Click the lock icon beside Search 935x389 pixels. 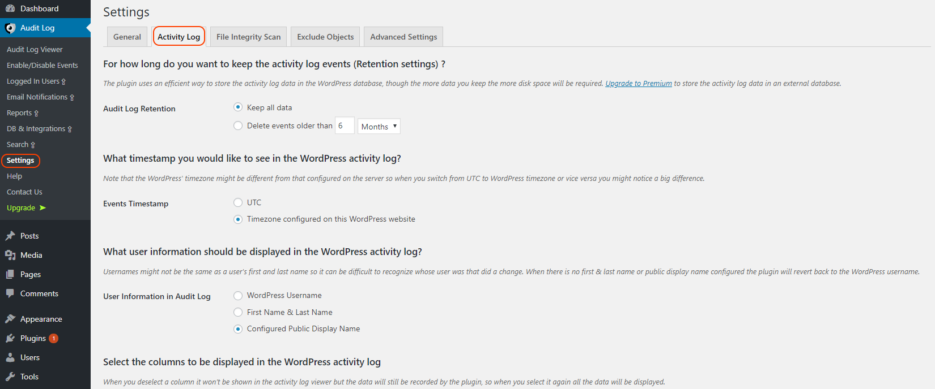pos(33,145)
